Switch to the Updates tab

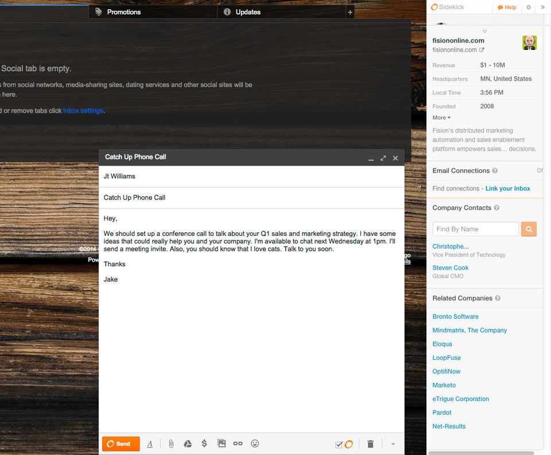(x=281, y=12)
